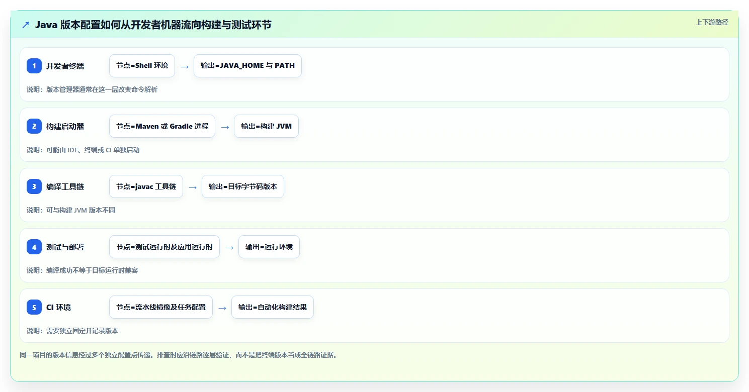Click the footer paragraph starting 同一项目的版本信息
The height and width of the screenshot is (392, 749).
click(x=178, y=355)
